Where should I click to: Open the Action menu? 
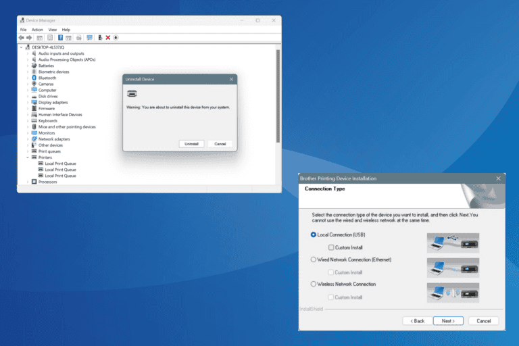[x=37, y=30]
